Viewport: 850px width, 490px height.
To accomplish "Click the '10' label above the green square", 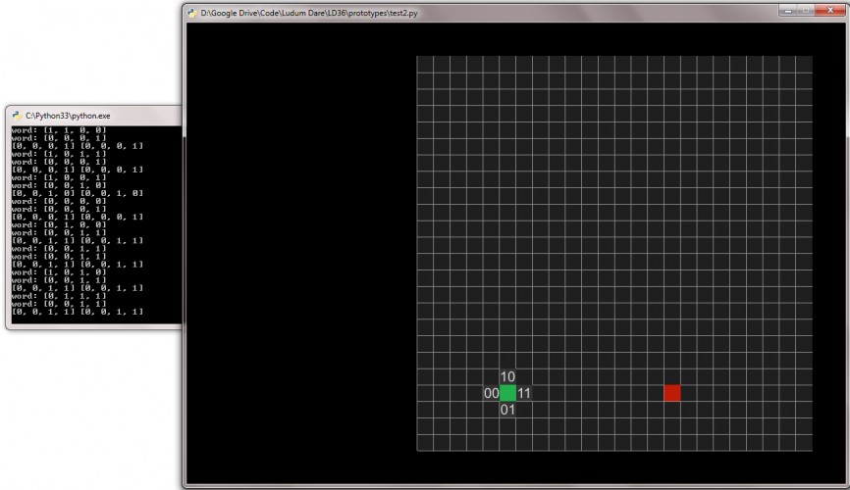I will point(507,377).
